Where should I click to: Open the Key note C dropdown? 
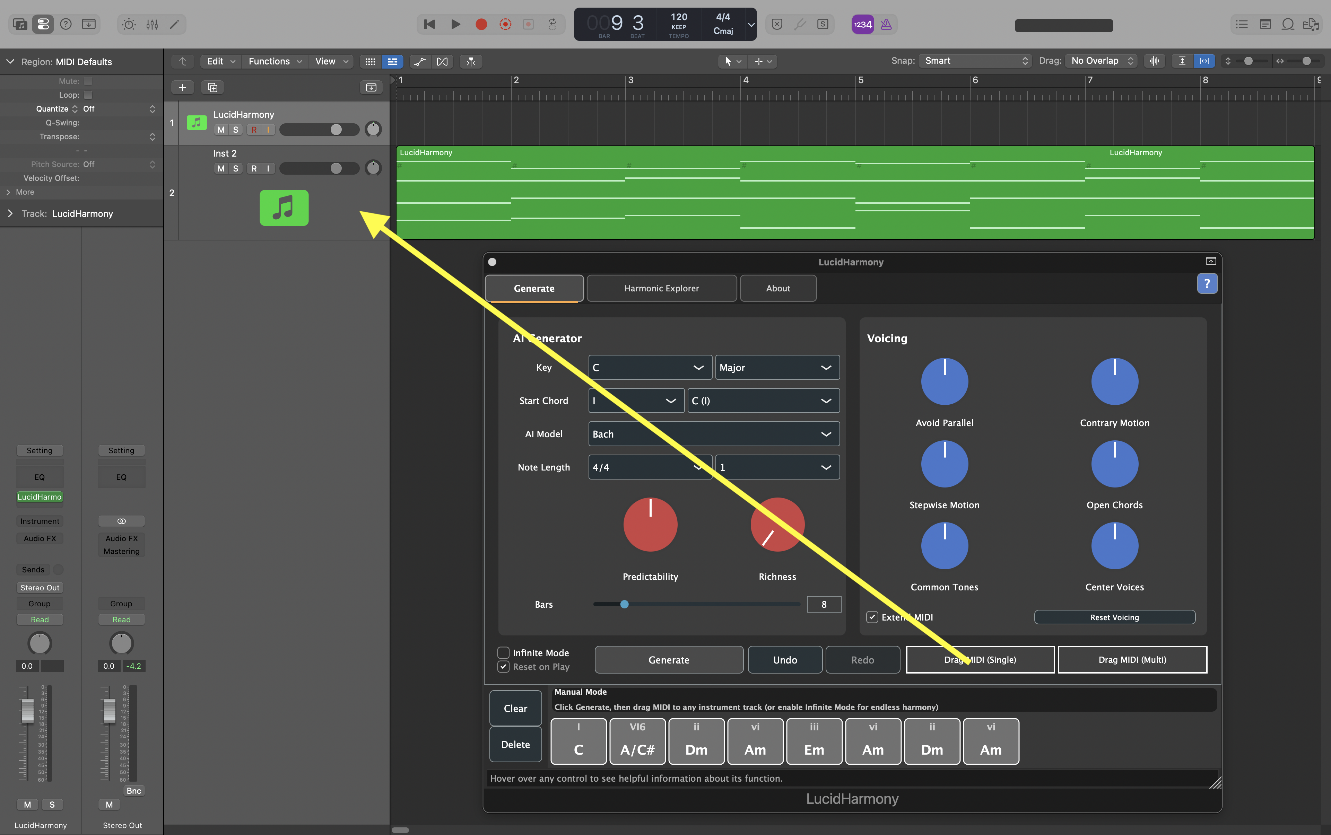point(650,367)
